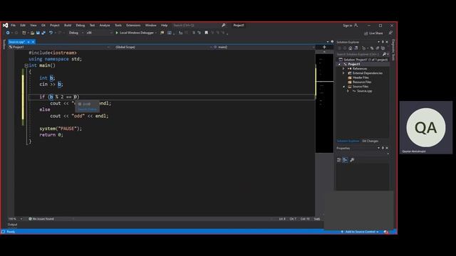Image resolution: width=456 pixels, height=256 pixels.
Task: Open the Project1 scope dropdown
Action: (x=59, y=47)
